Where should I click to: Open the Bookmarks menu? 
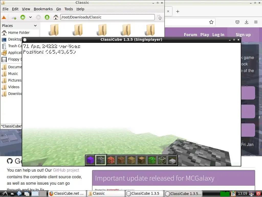click(x=43, y=9)
